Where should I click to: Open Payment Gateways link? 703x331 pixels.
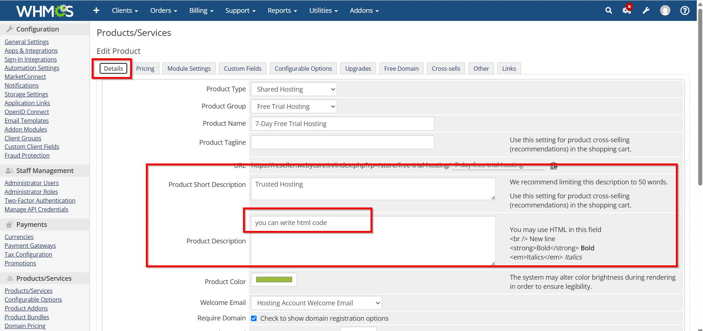[x=30, y=246]
